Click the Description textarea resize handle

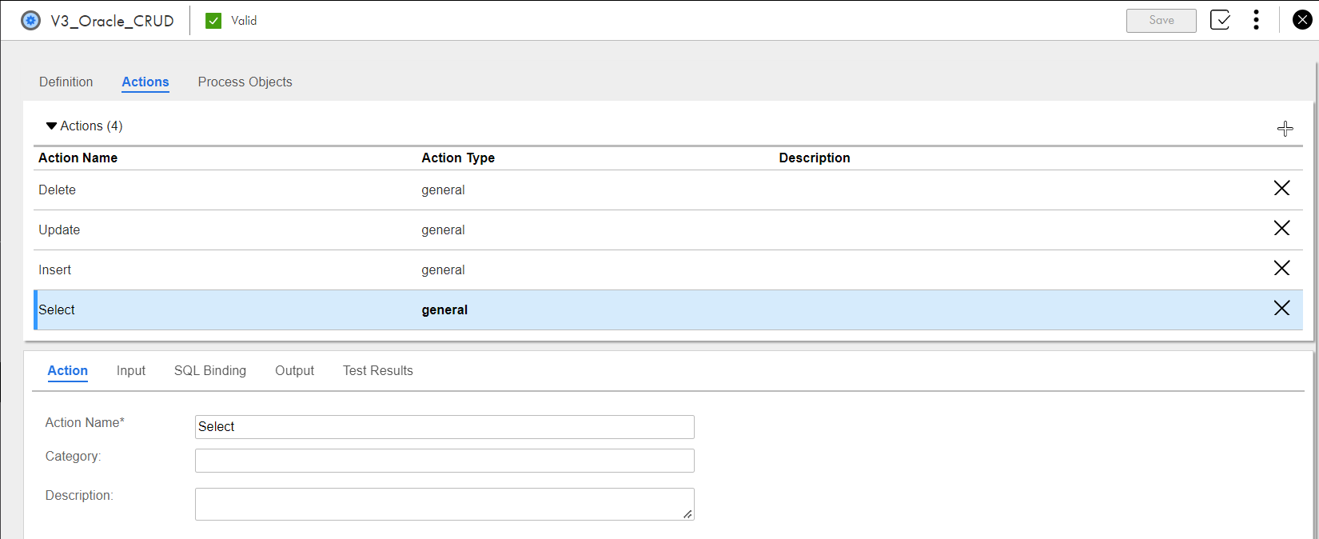687,514
